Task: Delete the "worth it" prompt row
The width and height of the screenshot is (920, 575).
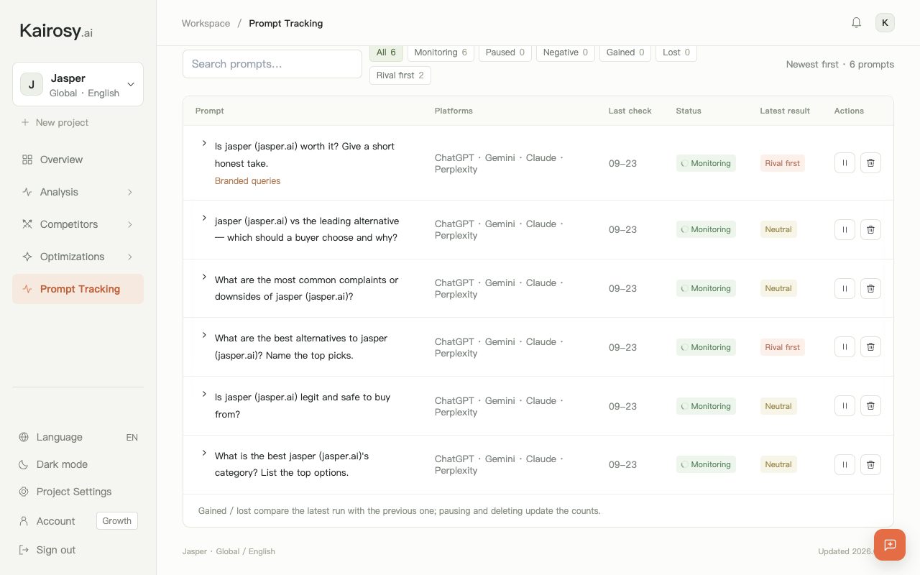Action: click(870, 163)
